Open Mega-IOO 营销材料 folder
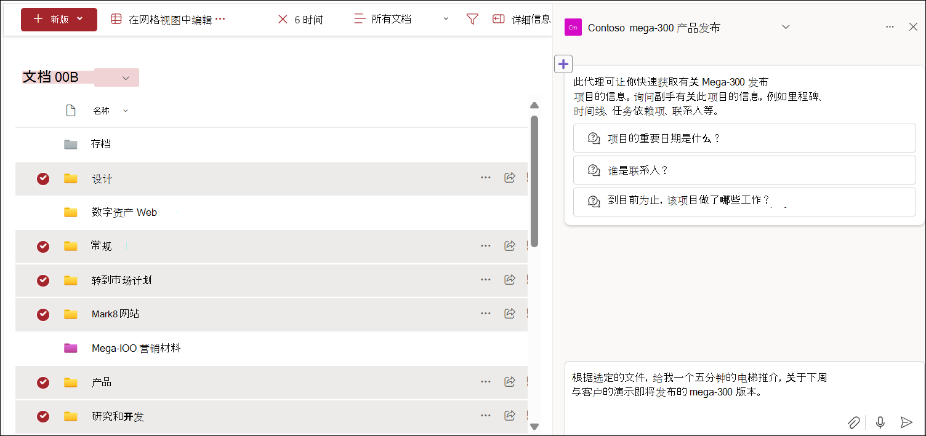926x436 pixels. pyautogui.click(x=136, y=348)
